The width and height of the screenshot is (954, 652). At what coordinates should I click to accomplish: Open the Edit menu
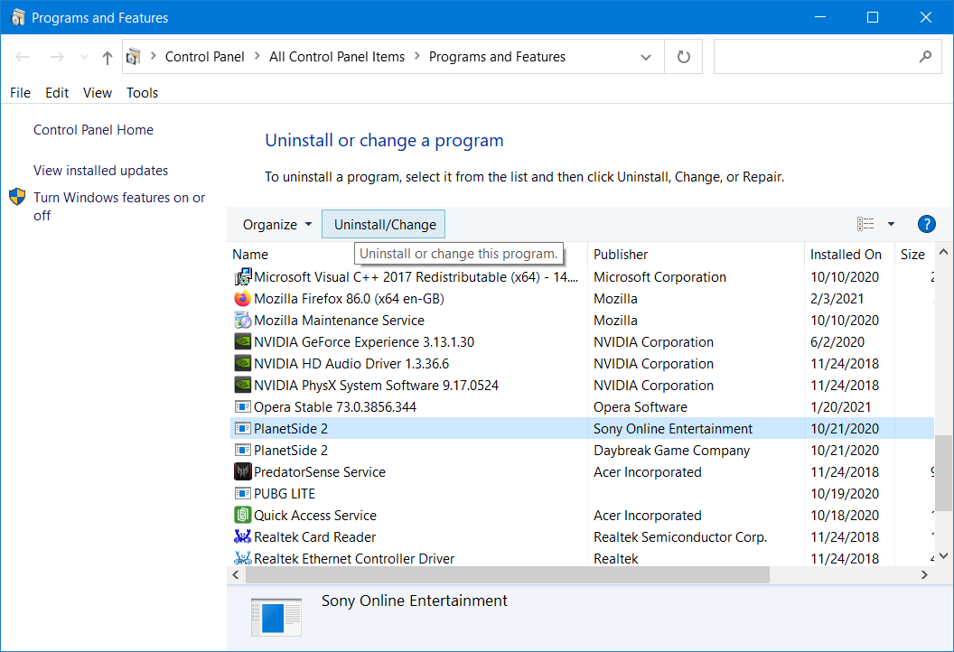[57, 93]
